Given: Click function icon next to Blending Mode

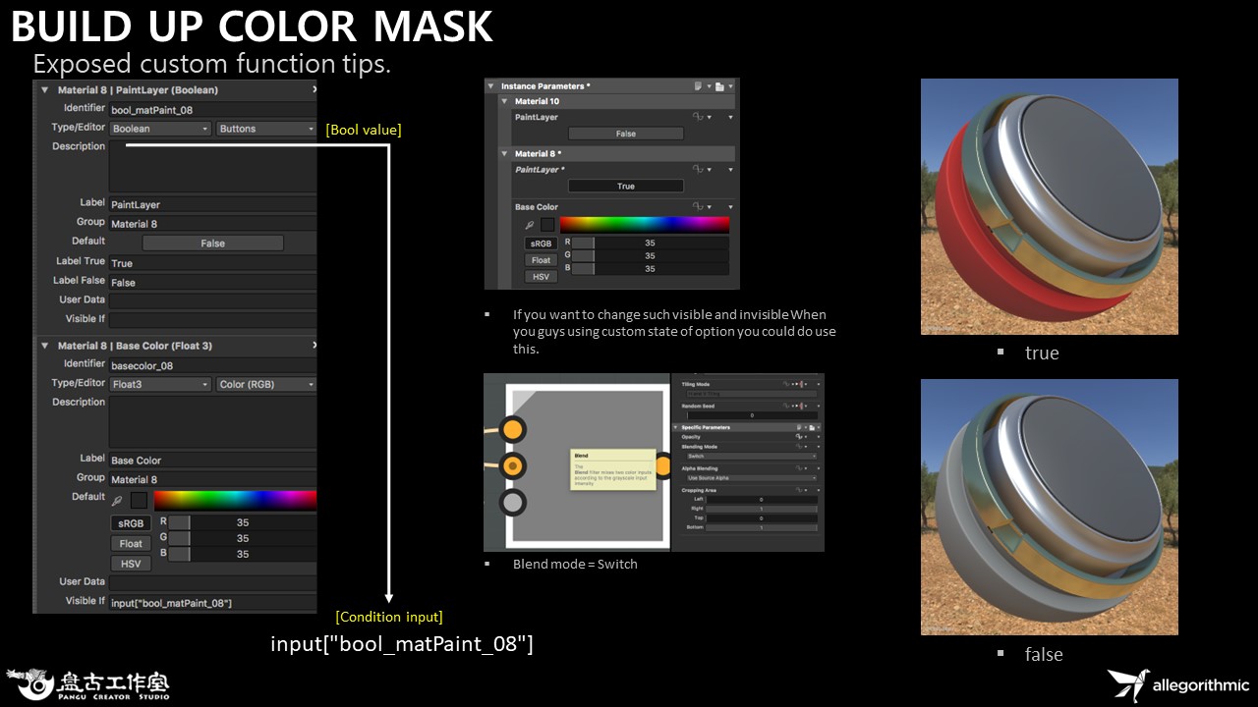Looking at the screenshot, I should 798,447.
